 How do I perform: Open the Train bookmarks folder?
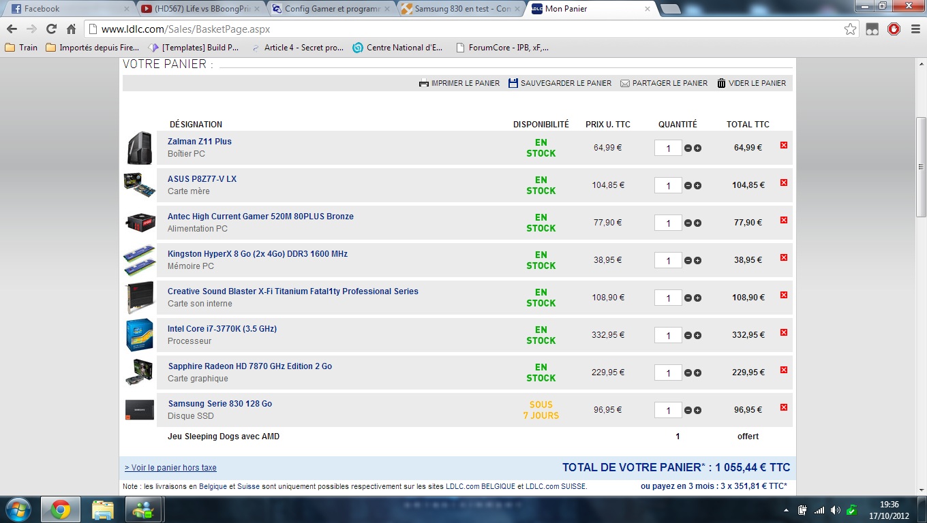(21, 48)
